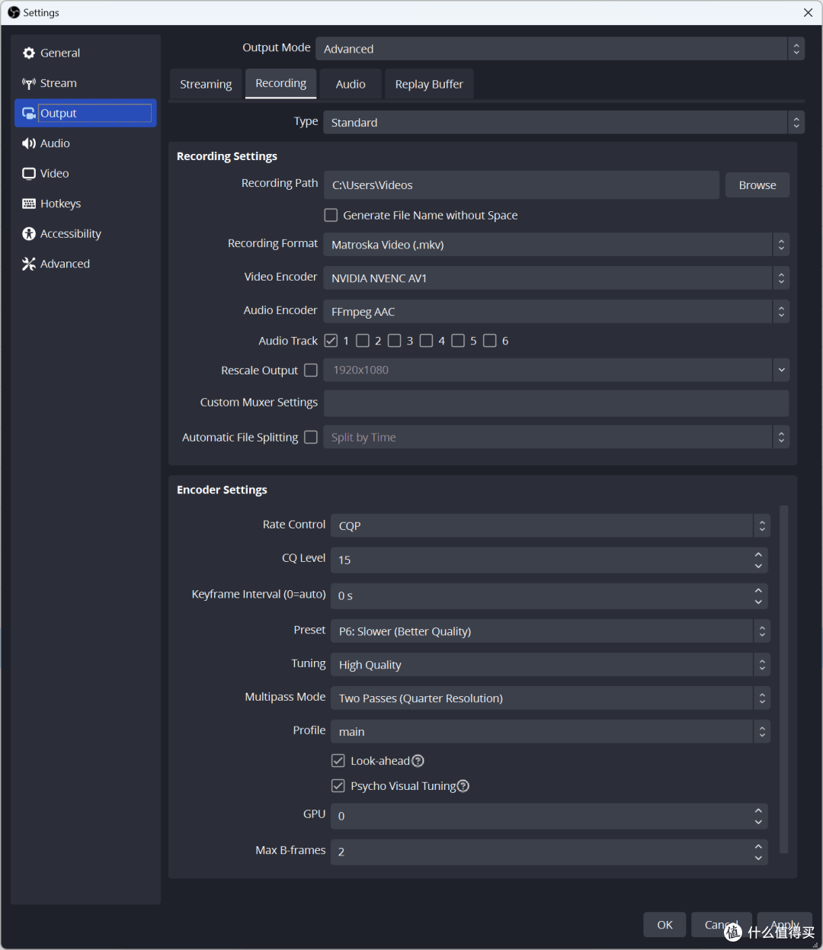Image resolution: width=823 pixels, height=950 pixels.
Task: Click the General gear icon in sidebar
Action: click(29, 53)
